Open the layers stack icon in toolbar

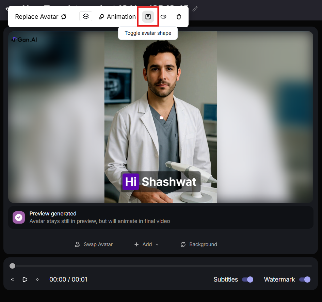[86, 16]
